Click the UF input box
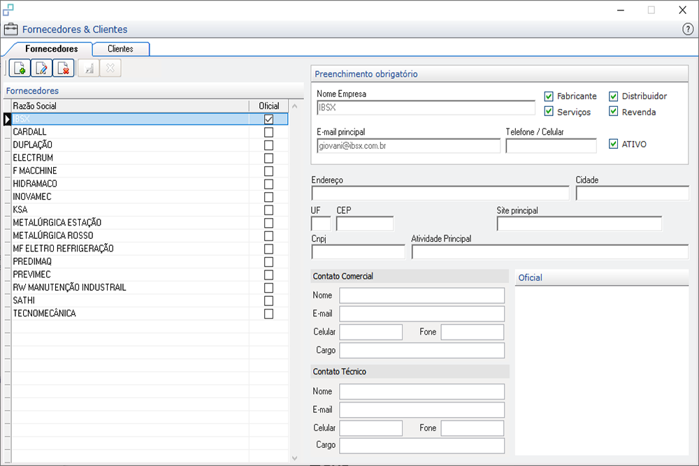The width and height of the screenshot is (699, 466). coord(321,224)
